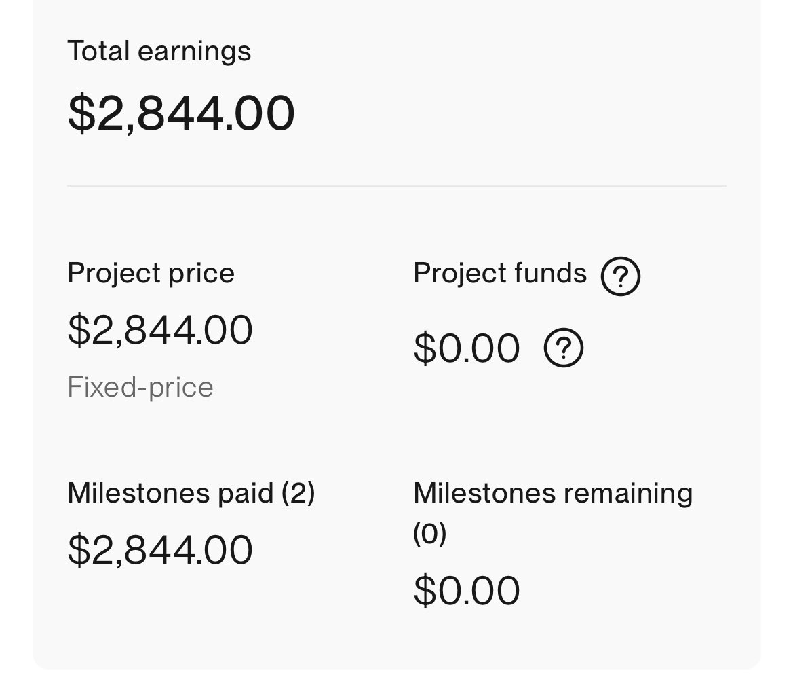Image resolution: width=793 pixels, height=675 pixels.
Task: Select the $0.00 Project funds amount
Action: [x=466, y=348]
